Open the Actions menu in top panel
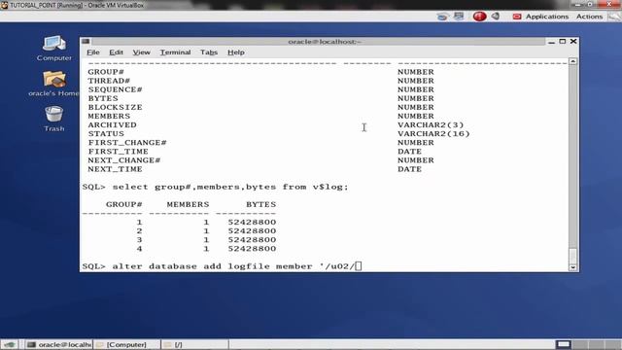The width and height of the screenshot is (622, 350). [x=589, y=17]
